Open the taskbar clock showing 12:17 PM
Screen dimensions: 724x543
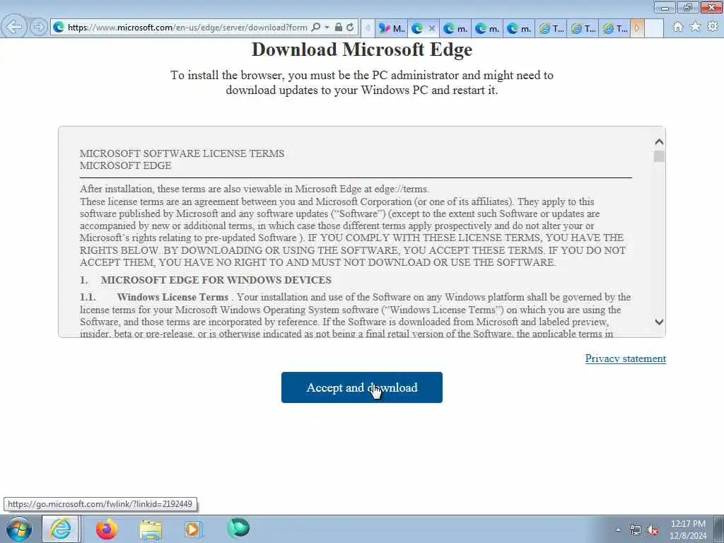click(x=688, y=530)
